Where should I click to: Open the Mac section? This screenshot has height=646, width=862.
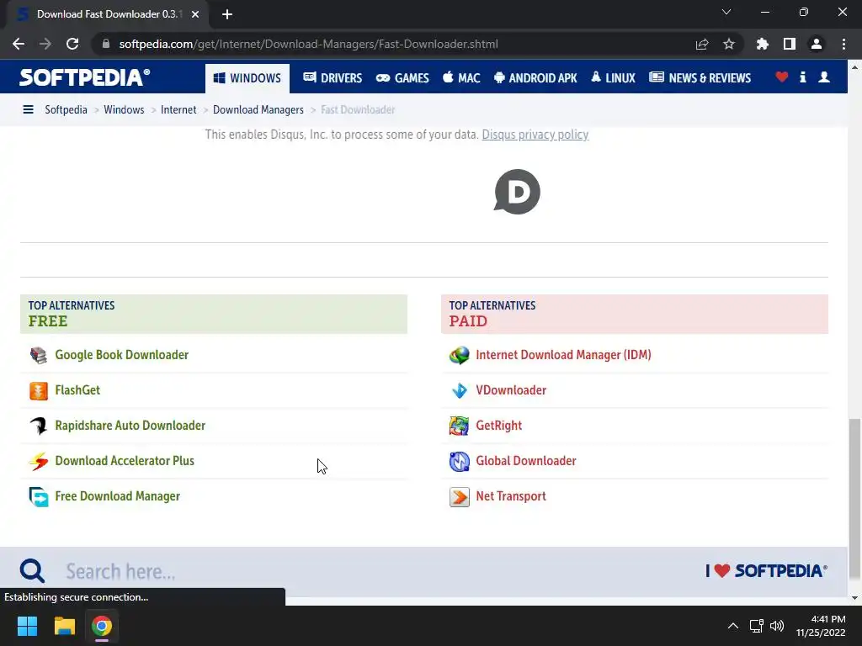[x=461, y=78]
